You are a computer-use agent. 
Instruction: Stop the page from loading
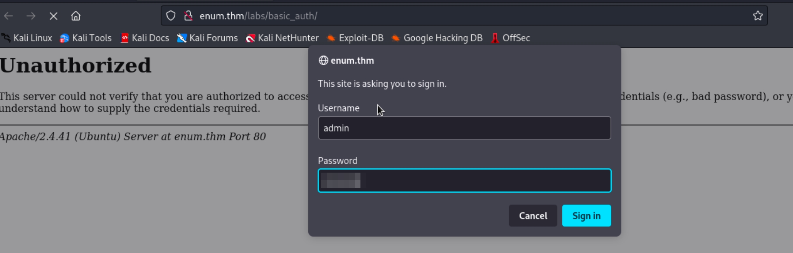point(54,16)
